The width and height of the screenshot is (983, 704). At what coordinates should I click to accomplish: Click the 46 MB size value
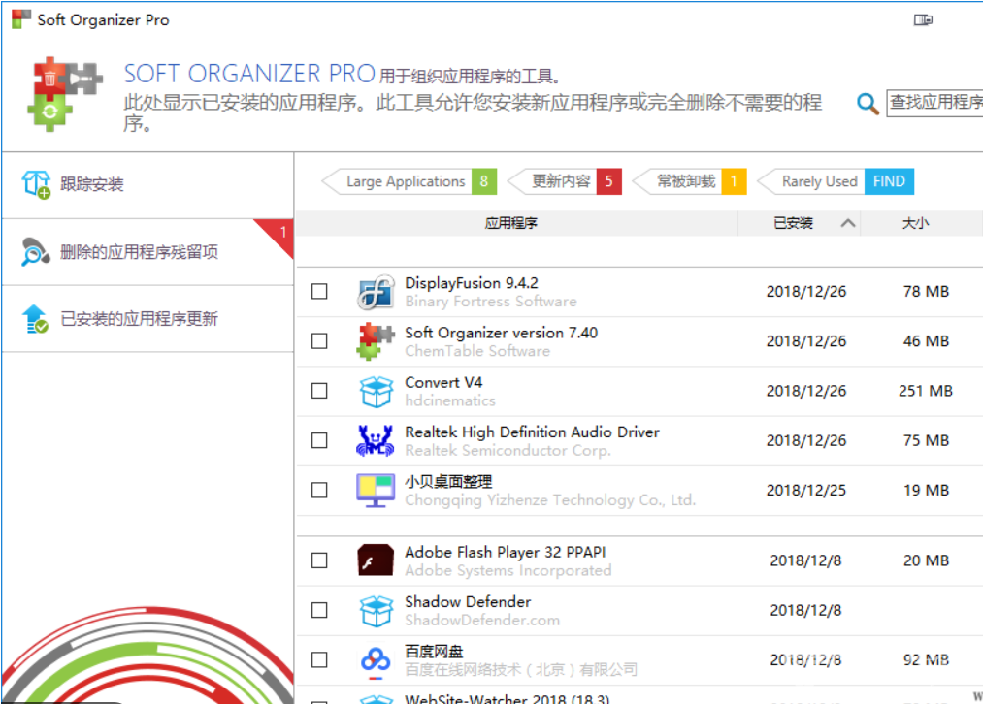click(926, 340)
